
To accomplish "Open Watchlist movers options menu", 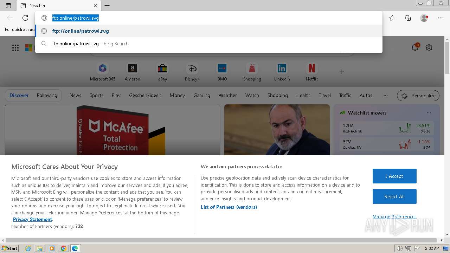I will (x=429, y=113).
